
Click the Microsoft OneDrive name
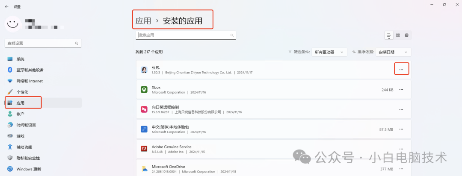(x=168, y=167)
